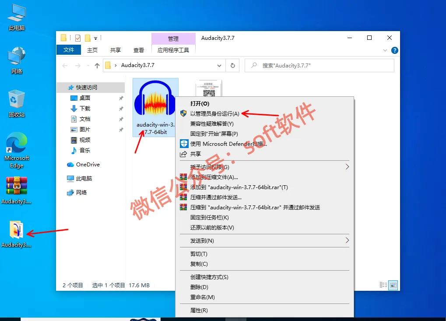Open the quick access toolbar customize dropdown
The image size is (446, 321).
(x=95, y=38)
